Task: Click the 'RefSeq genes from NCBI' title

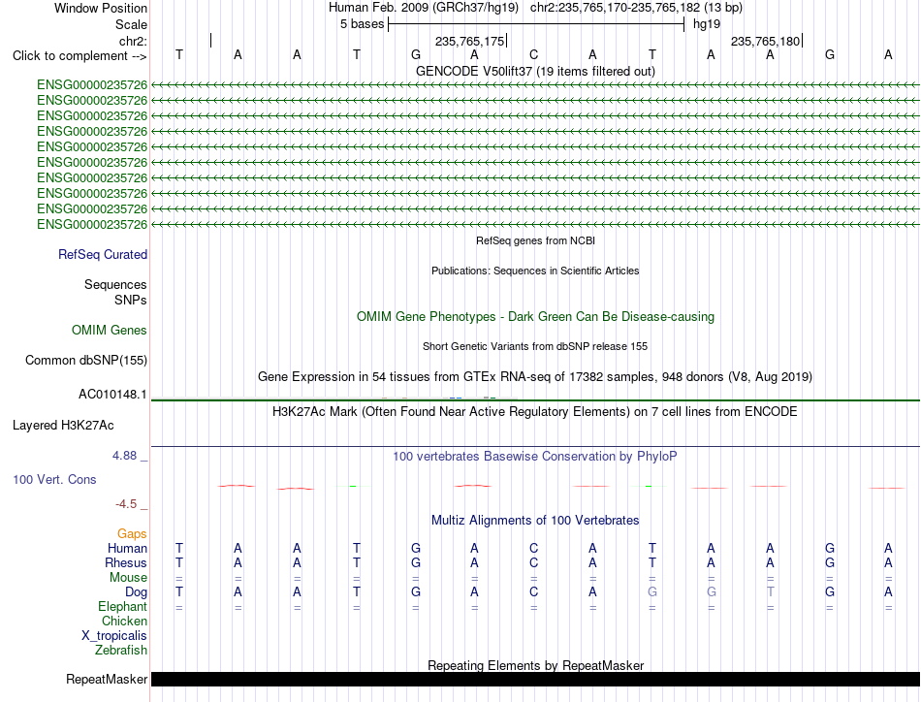Action: click(536, 240)
